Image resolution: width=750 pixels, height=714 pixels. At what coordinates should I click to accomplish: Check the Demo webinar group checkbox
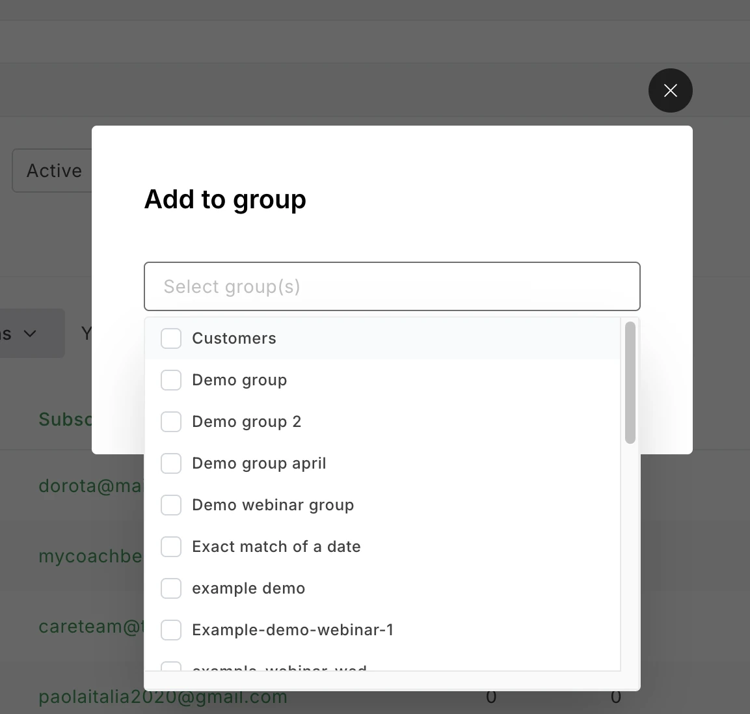(x=170, y=505)
